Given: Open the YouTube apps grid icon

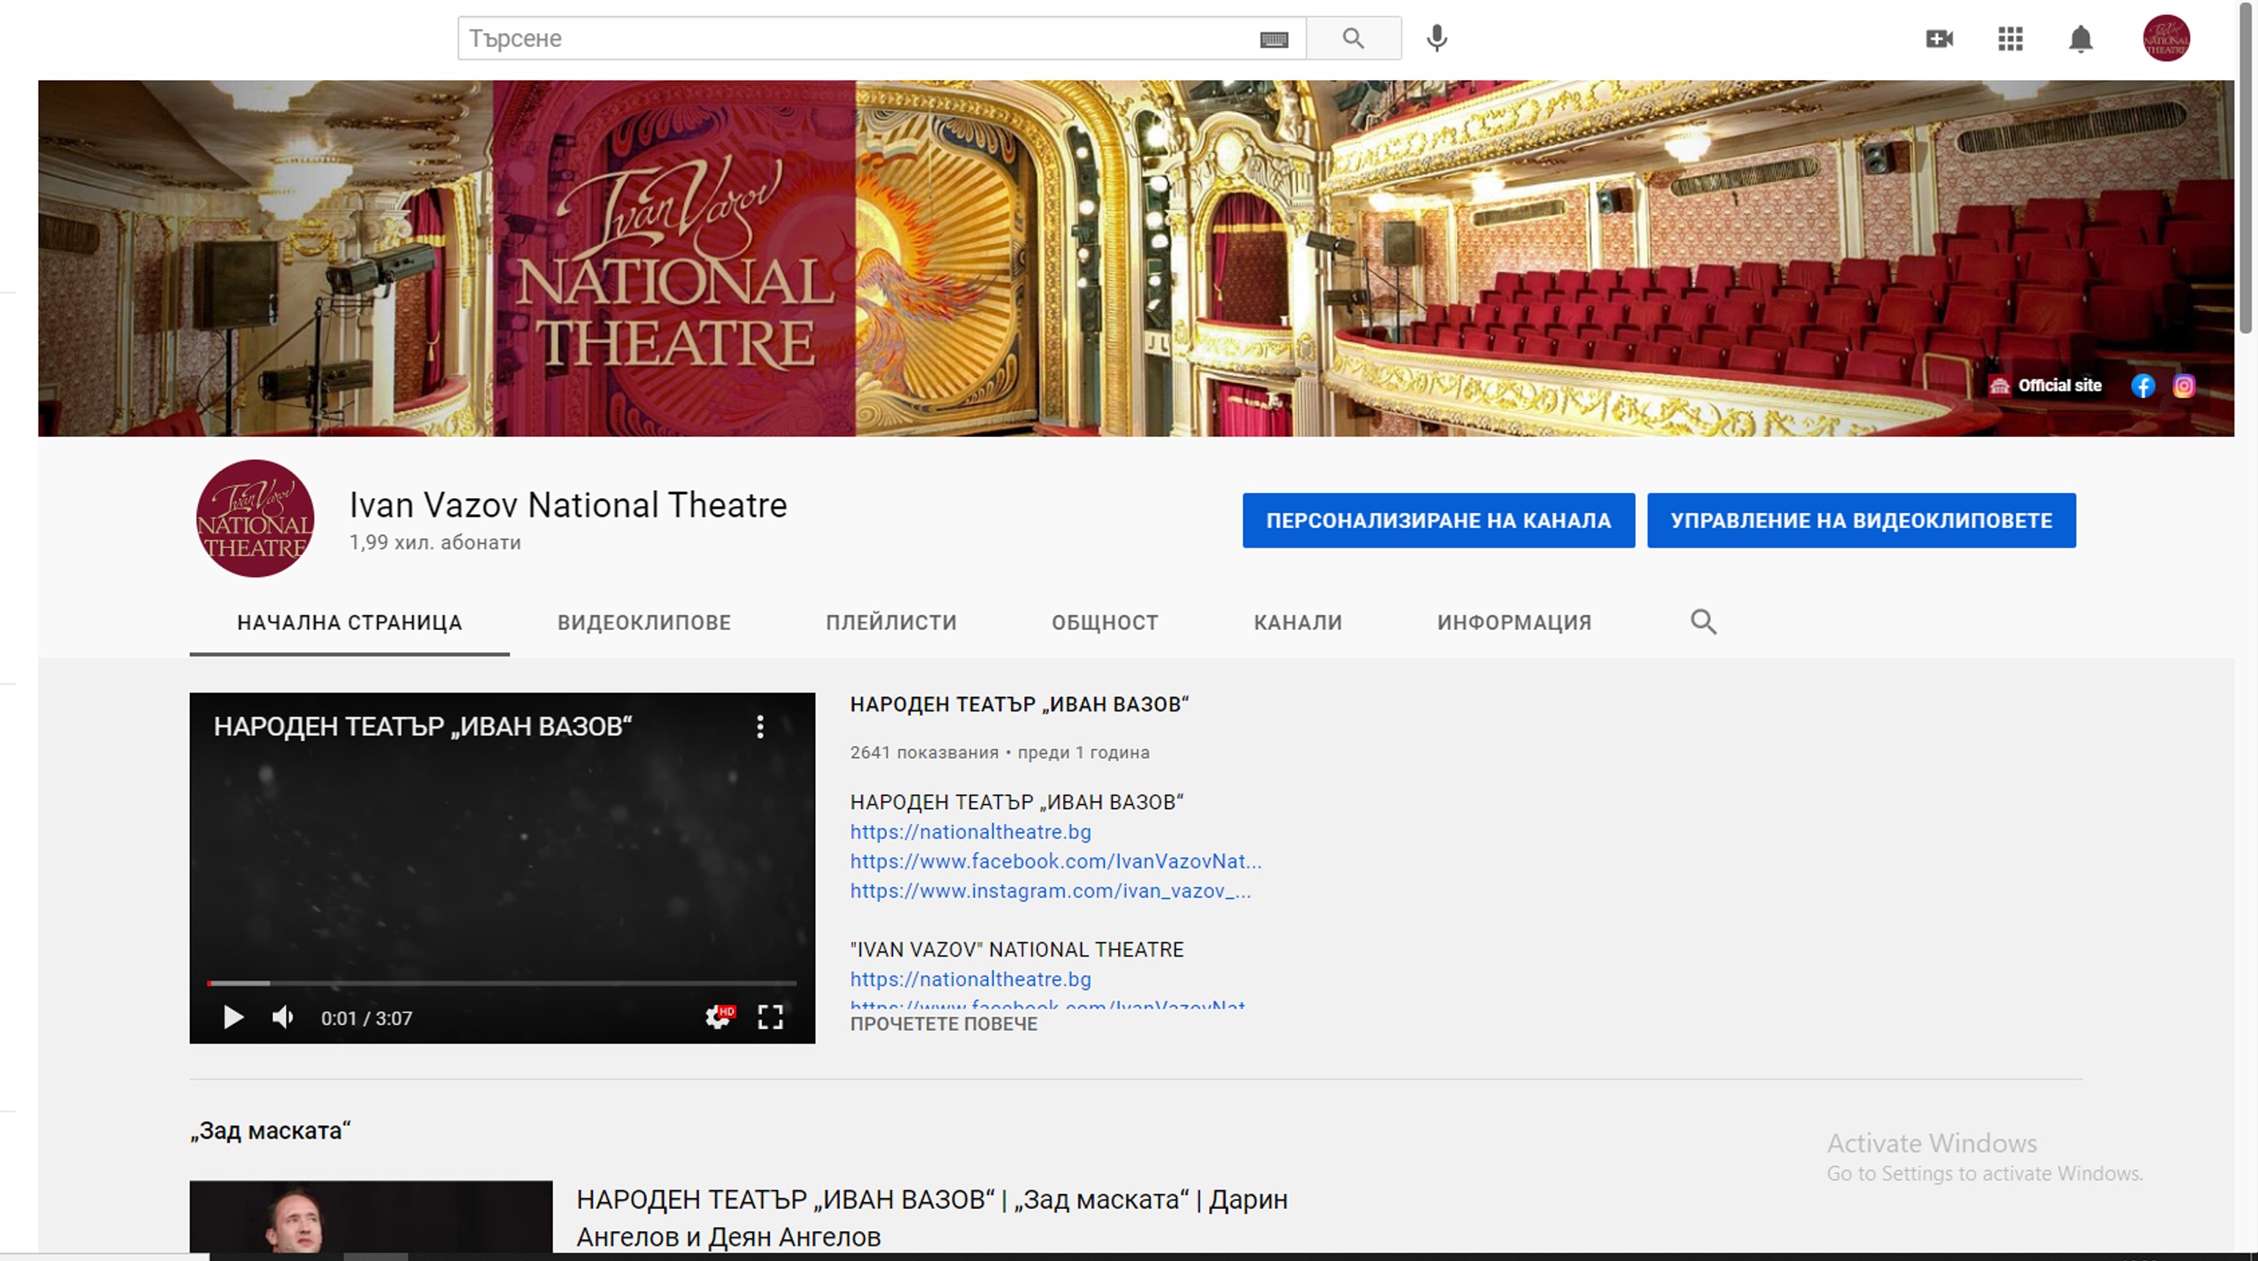Looking at the screenshot, I should pos(2010,39).
